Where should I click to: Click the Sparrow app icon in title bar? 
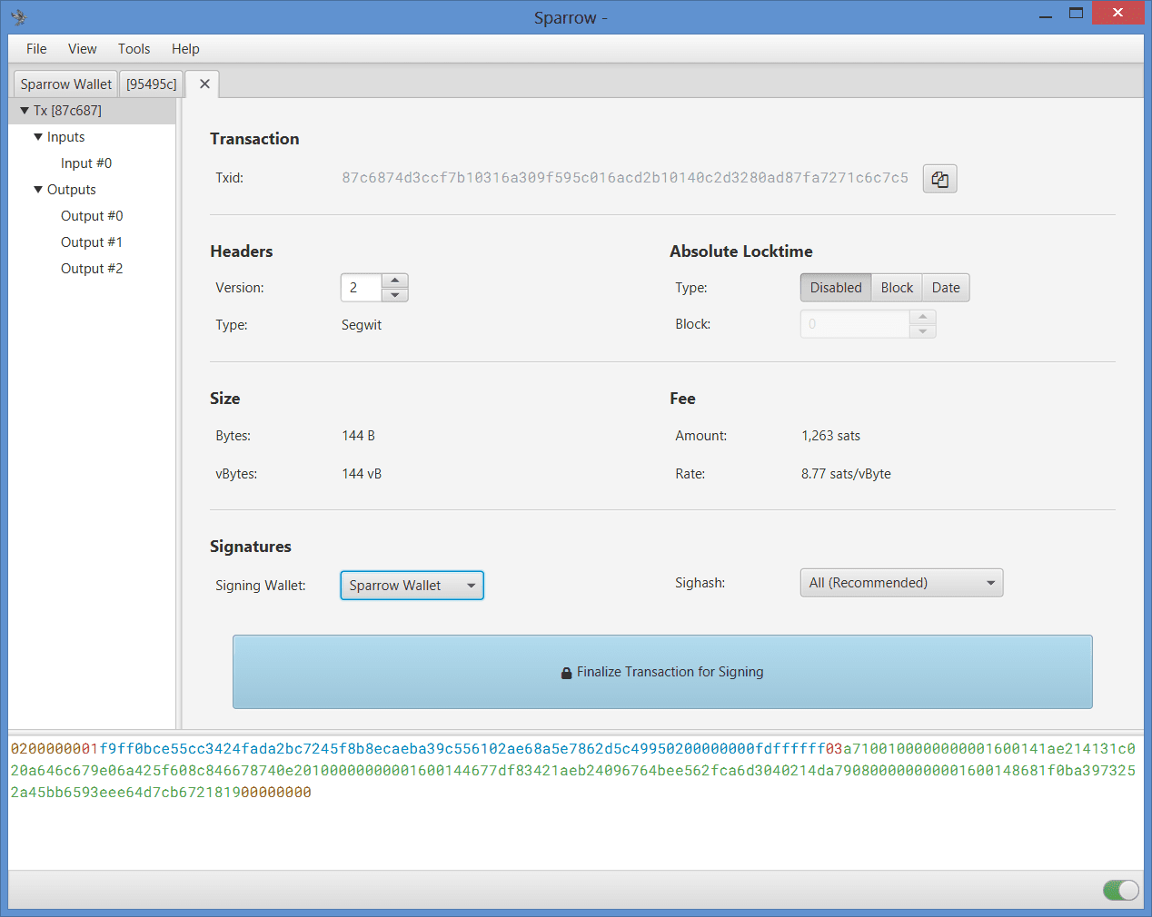coord(18,17)
